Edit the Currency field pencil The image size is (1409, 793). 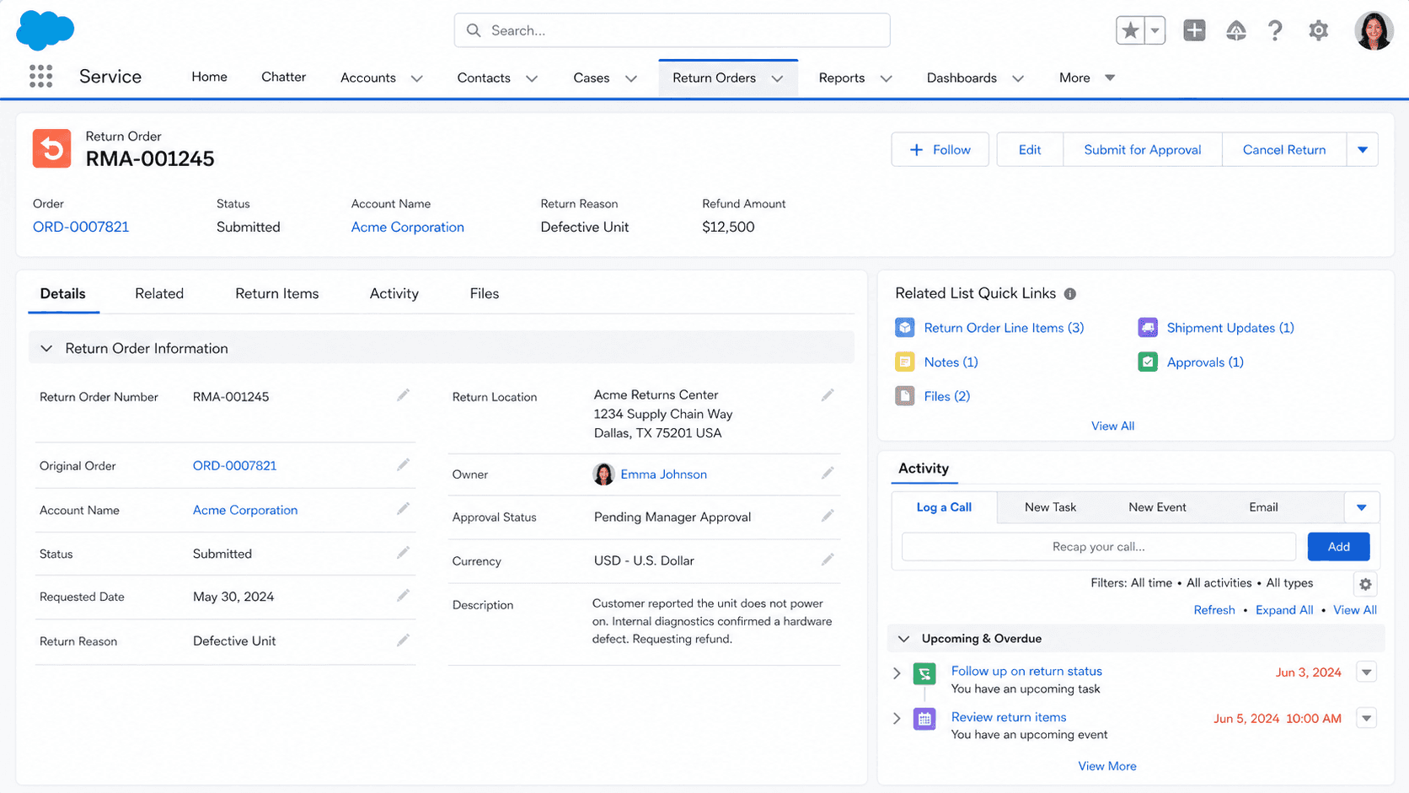coord(828,560)
